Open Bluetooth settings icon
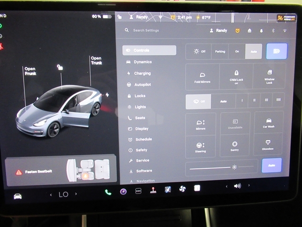302x227 pixels. click(x=273, y=30)
